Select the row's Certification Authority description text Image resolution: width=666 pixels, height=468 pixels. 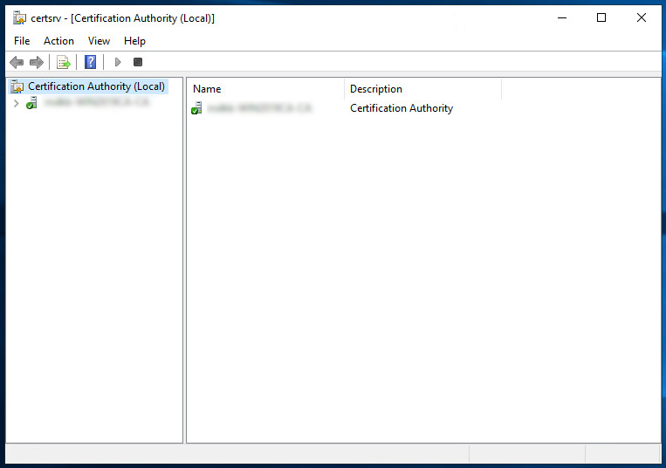(x=402, y=108)
